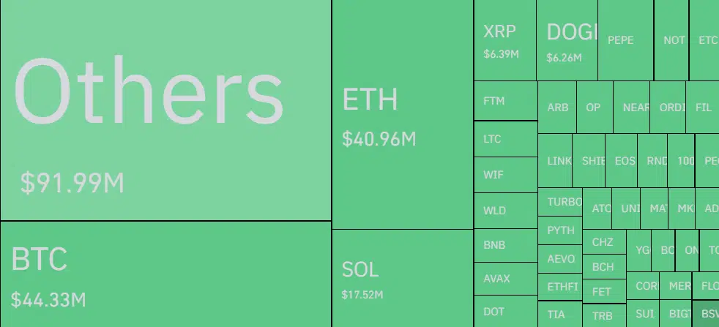Select the NOT tile in top row
Image resolution: width=719 pixels, height=327 pixels.
[671, 40]
